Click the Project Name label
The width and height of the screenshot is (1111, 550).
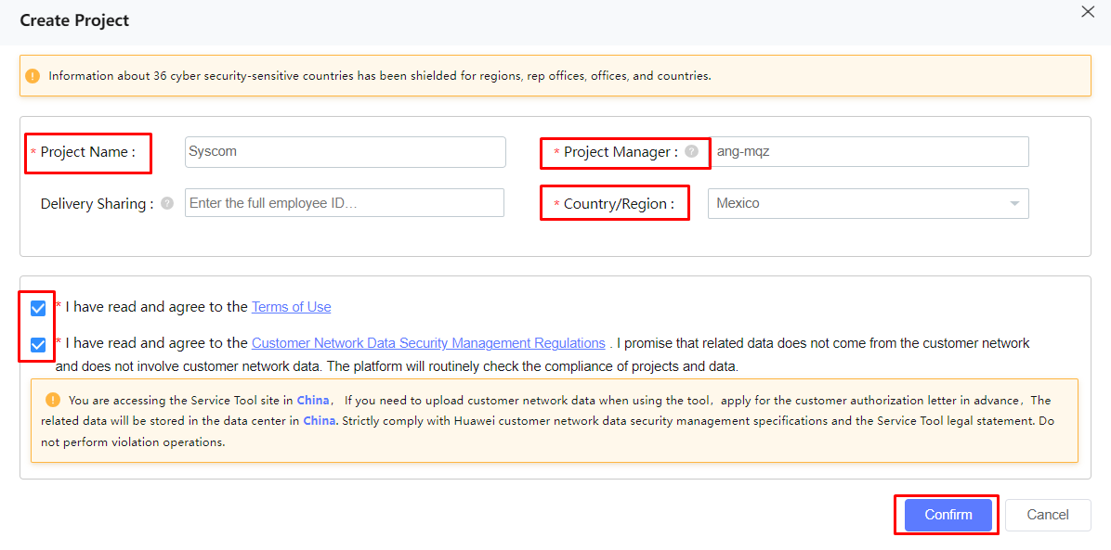click(88, 151)
